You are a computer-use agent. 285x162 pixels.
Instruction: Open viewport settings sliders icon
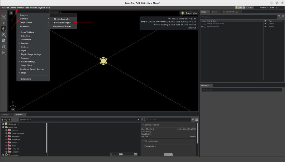point(11,13)
